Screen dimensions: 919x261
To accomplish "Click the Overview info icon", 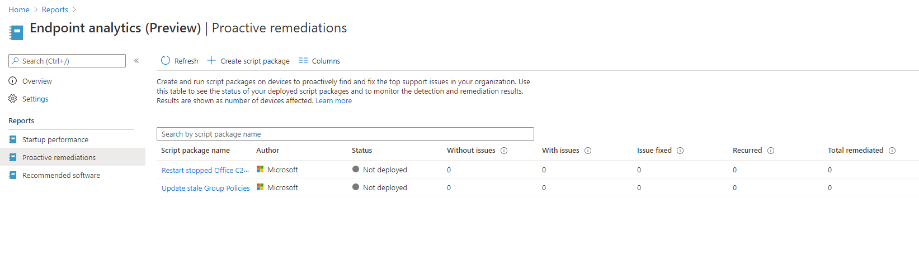I will coord(13,81).
